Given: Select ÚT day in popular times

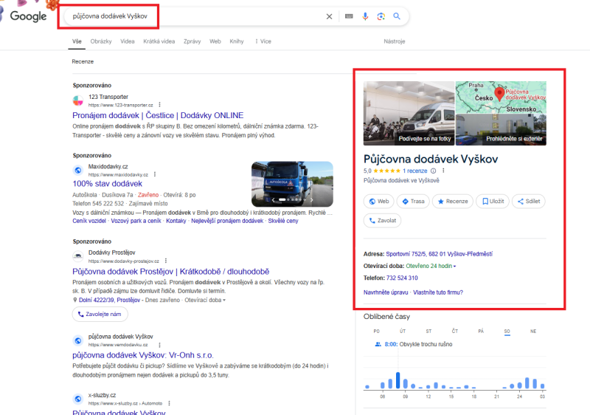Looking at the screenshot, I should 403,332.
